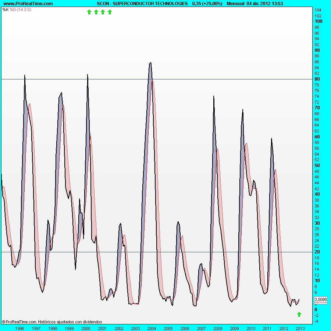Click the 1996 year label on the time axis
331x331 pixels.
click(19, 328)
